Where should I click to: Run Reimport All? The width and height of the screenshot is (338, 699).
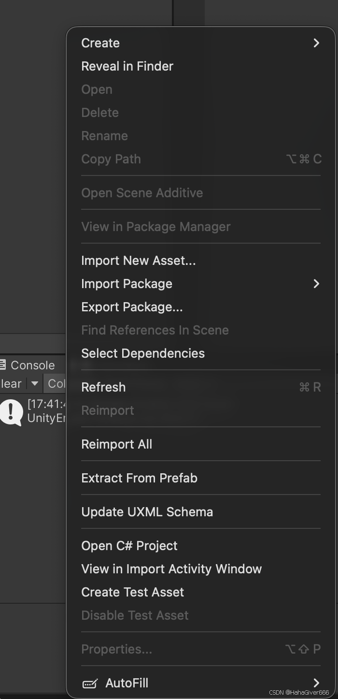click(116, 444)
